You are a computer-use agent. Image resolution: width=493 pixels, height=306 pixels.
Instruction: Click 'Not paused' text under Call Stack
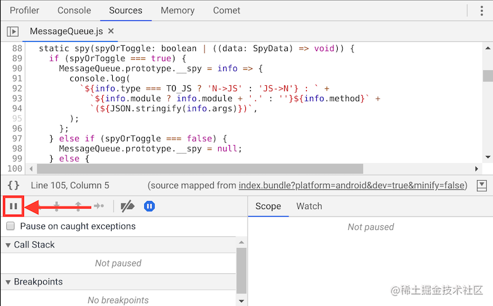pyautogui.click(x=118, y=263)
